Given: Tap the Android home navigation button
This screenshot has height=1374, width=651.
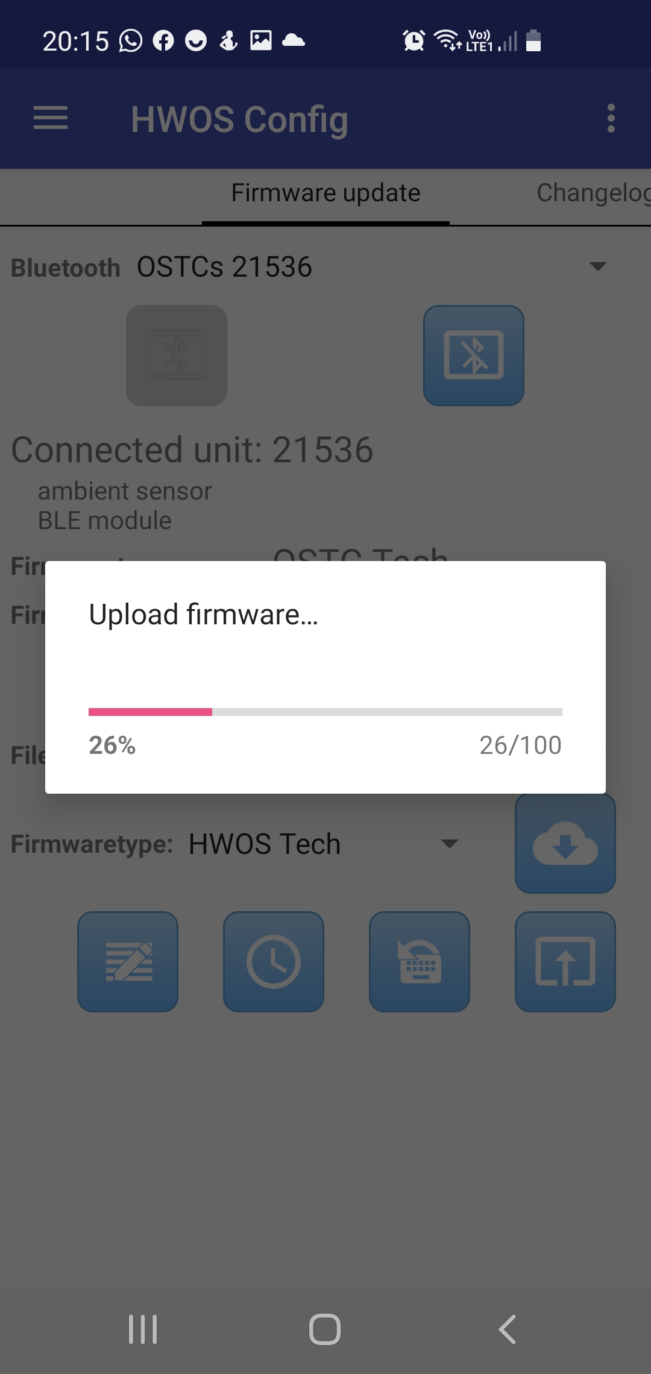Looking at the screenshot, I should pos(325,1329).
